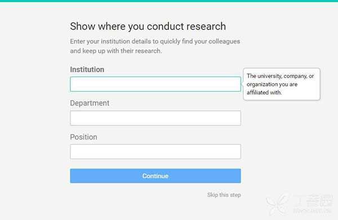
Task: Follow the 'Skip this step' link
Action: (x=224, y=195)
